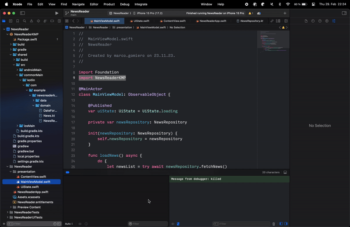Switch to the NewsReaderApp.swift tab

pyautogui.click(x=211, y=21)
